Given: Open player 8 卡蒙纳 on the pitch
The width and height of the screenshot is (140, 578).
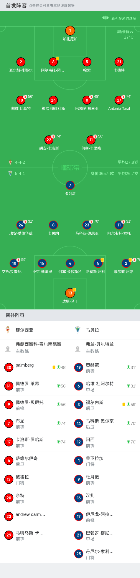Looking at the screenshot, I should 53,225.
